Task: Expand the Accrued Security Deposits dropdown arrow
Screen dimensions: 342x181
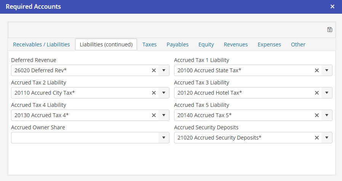Action: tap(327, 138)
